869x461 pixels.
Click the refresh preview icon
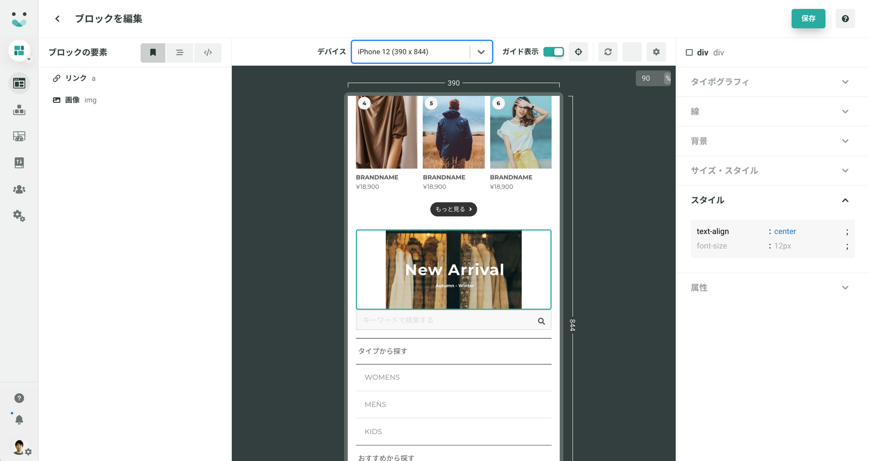point(608,52)
